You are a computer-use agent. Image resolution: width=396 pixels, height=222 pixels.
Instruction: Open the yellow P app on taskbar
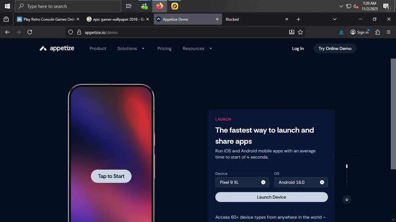click(175, 6)
